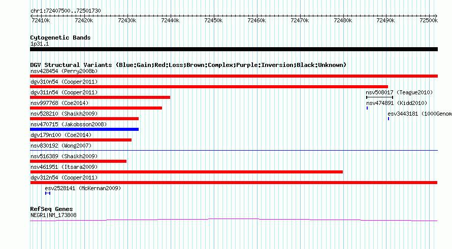The width and height of the screenshot is (452, 249).
Task: Open the nsv474891 (Kidd2010) label
Action: [x=397, y=103]
